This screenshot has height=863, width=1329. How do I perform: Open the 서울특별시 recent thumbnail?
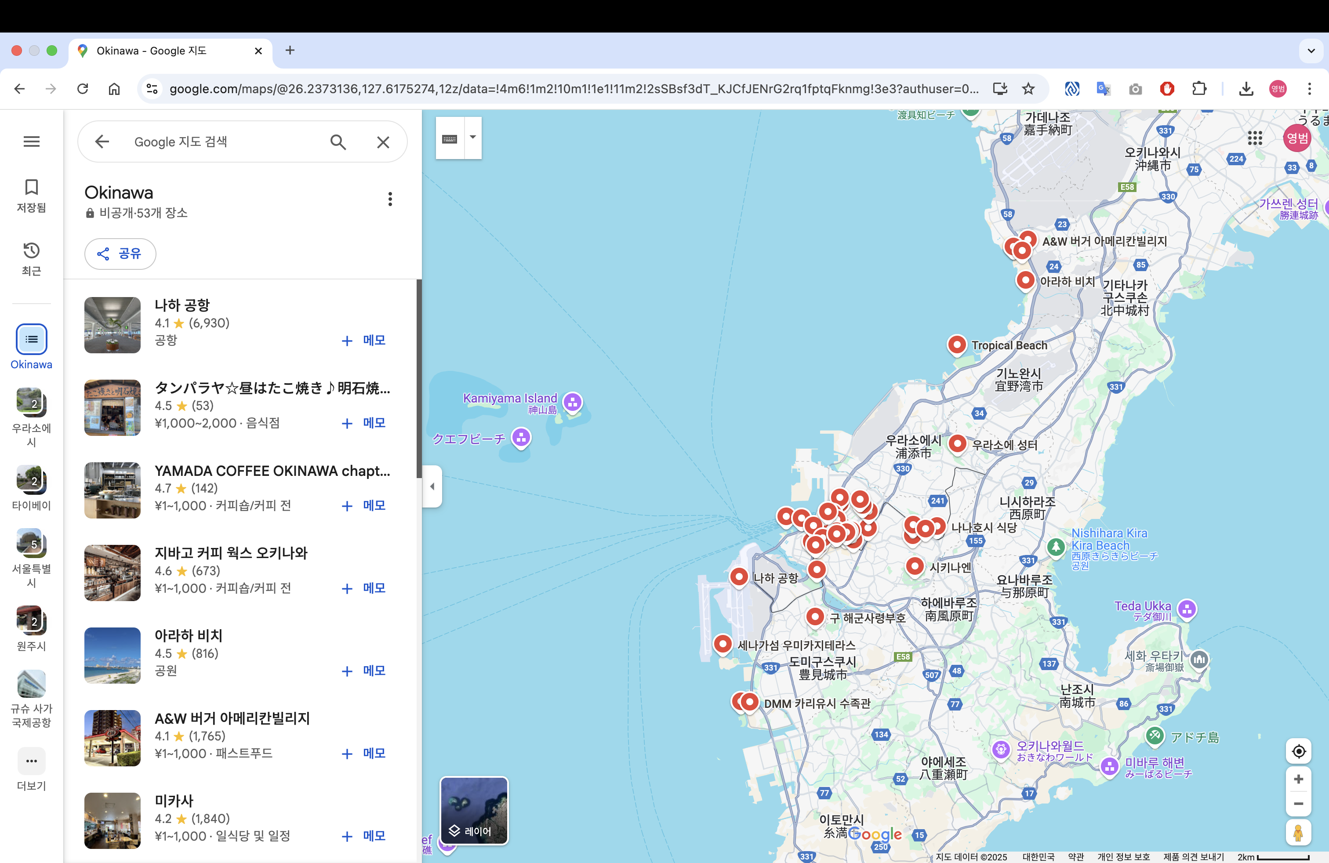31,543
